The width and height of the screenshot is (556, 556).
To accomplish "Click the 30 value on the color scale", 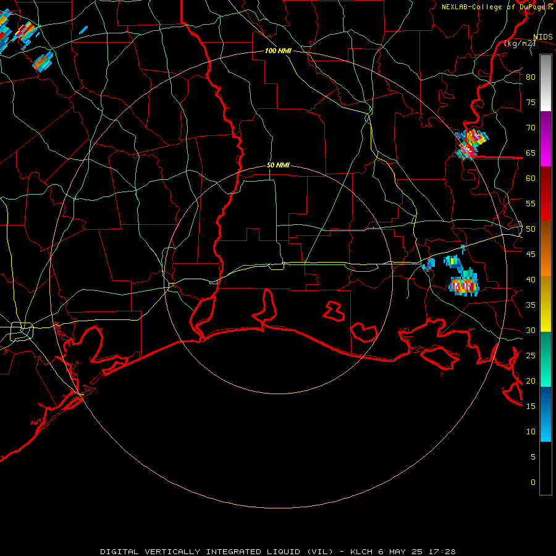I will [531, 330].
